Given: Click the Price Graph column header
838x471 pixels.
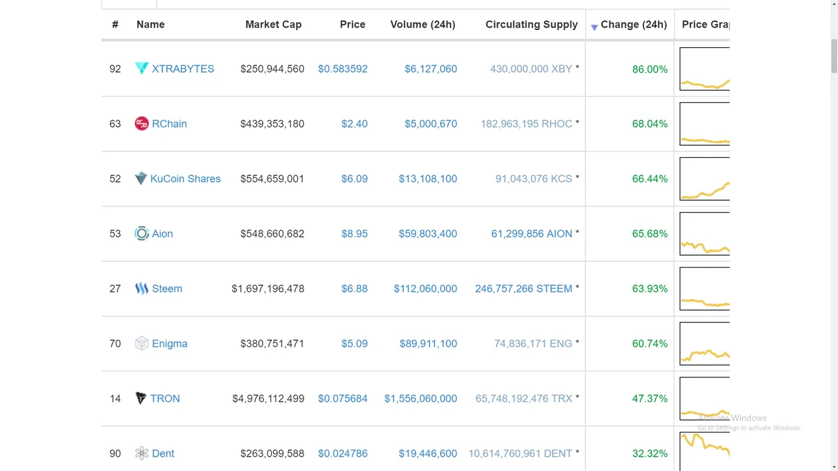Looking at the screenshot, I should point(705,24).
